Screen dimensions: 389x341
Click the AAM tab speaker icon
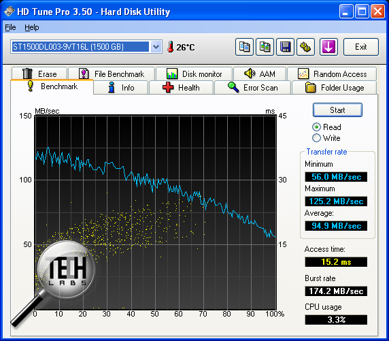pos(250,74)
